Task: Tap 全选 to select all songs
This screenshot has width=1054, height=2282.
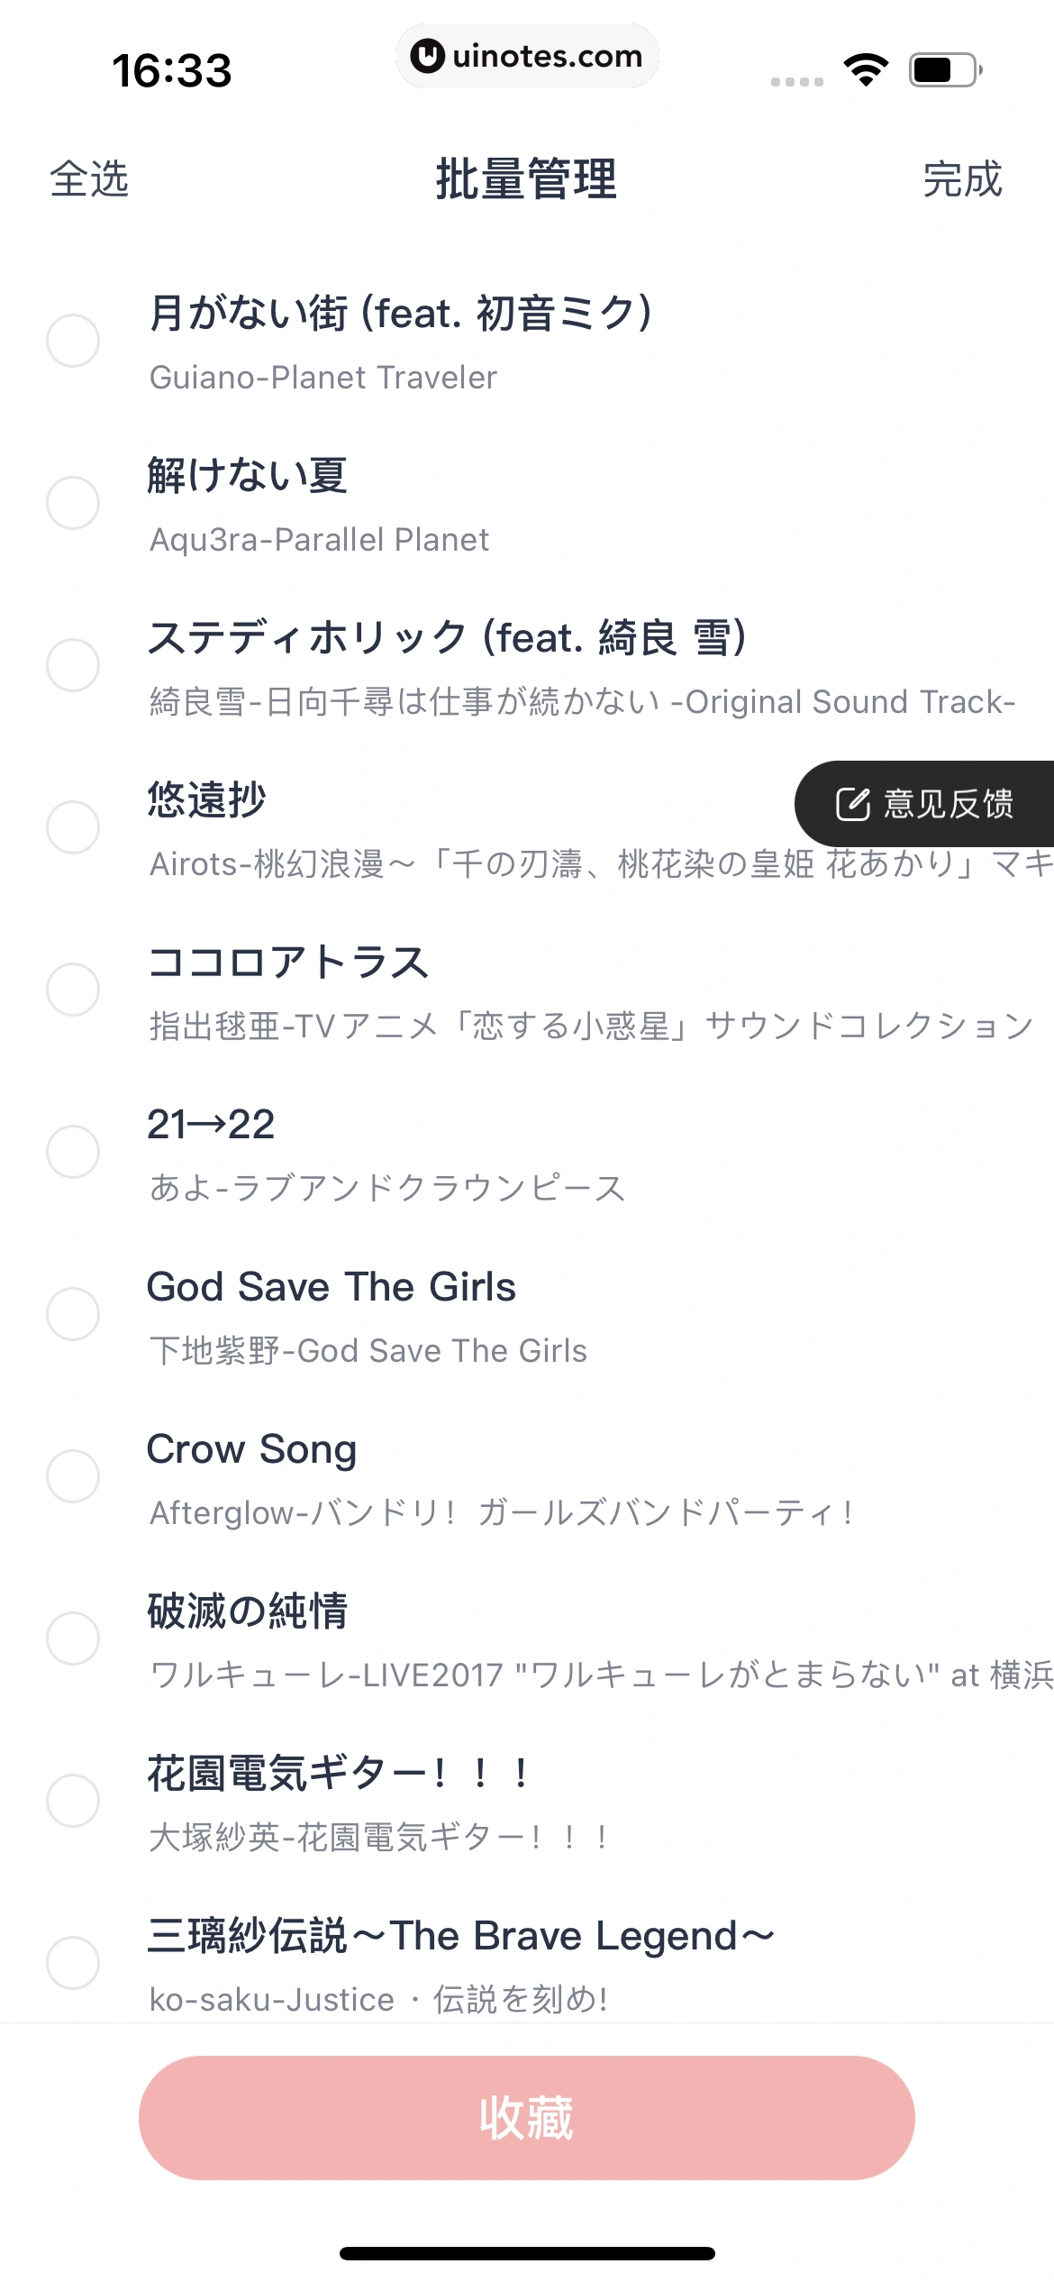Action: 89,178
